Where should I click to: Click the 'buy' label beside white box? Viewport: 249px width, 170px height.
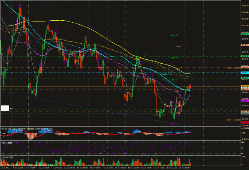point(11,109)
